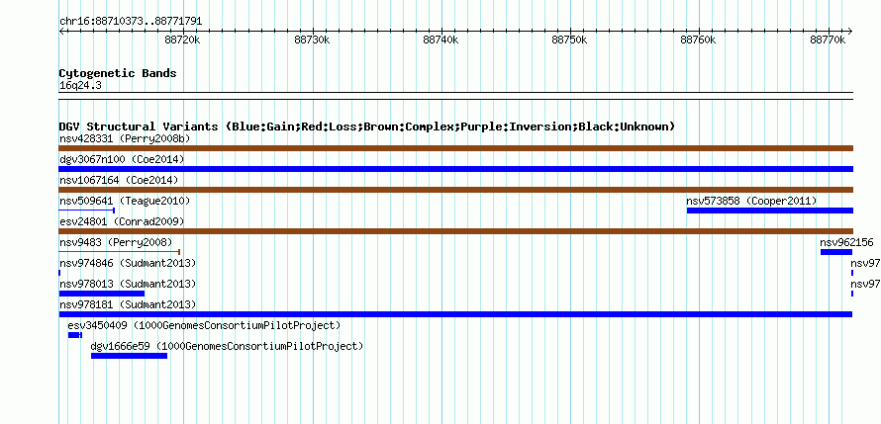Click the DGV Structural Variants track title
881x424 pixels.
click(366, 127)
